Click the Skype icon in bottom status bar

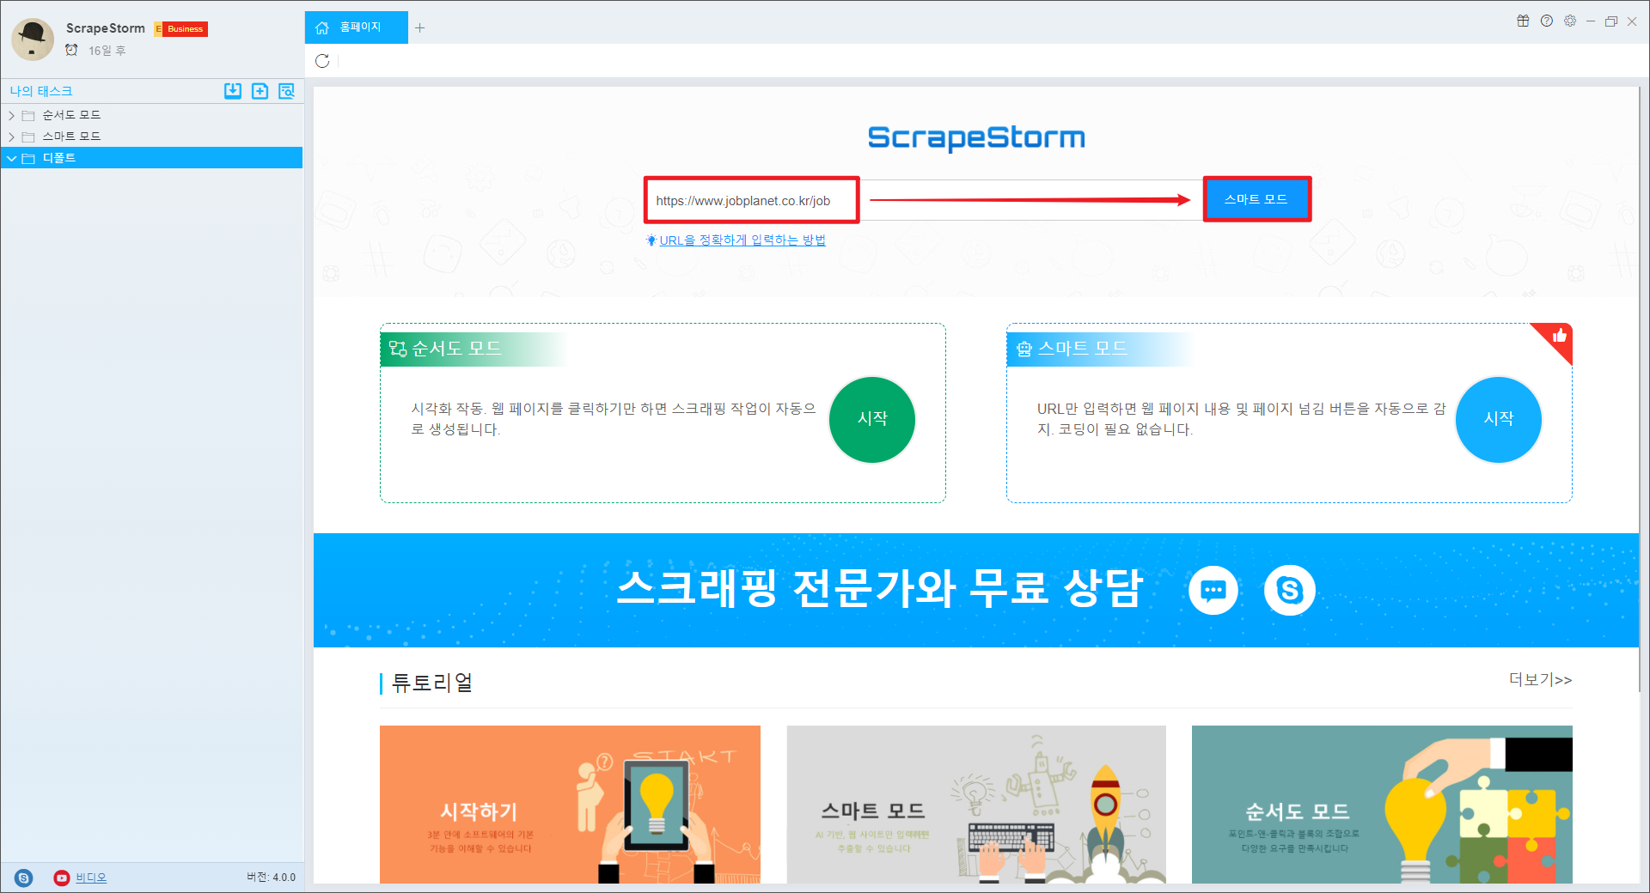[x=24, y=878]
